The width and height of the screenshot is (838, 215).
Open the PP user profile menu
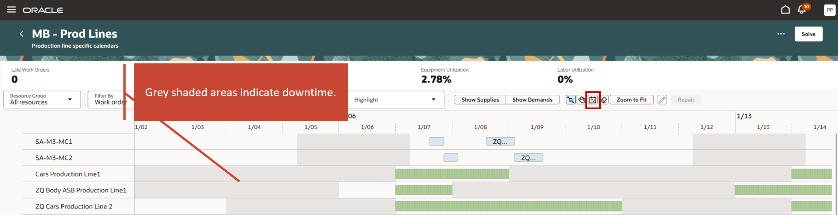[829, 10]
